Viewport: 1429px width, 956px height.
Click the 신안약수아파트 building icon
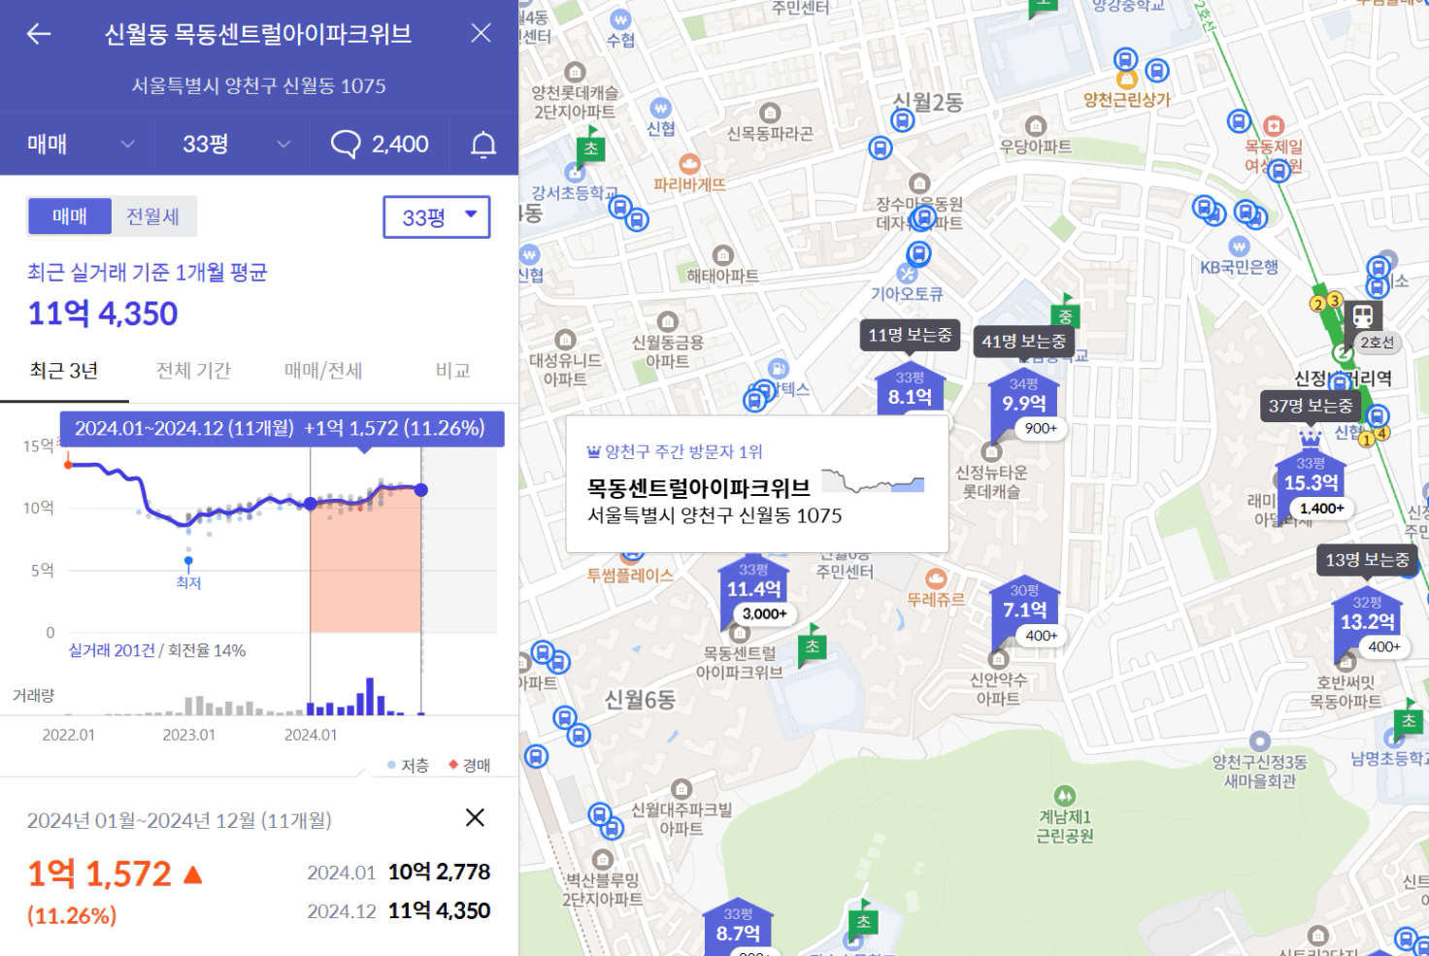click(998, 659)
